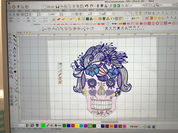Open the ヘルプ(H) menu
Image resolution: width=178 pixels, height=133 pixels.
coord(109,10)
